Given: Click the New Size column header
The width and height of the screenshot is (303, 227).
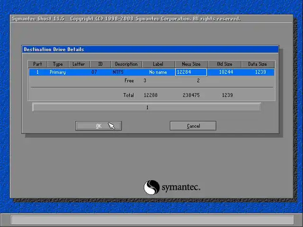Looking at the screenshot, I should [191, 64].
